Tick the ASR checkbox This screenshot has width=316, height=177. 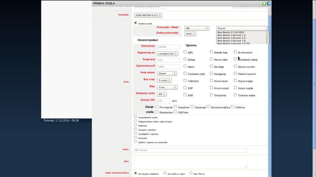click(185, 95)
